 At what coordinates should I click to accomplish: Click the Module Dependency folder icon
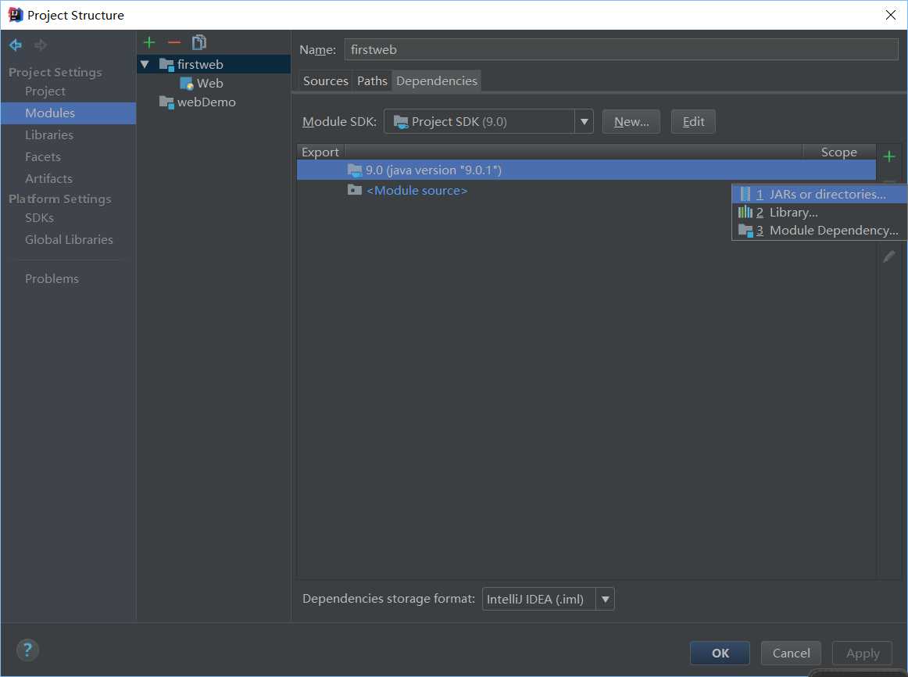point(745,231)
